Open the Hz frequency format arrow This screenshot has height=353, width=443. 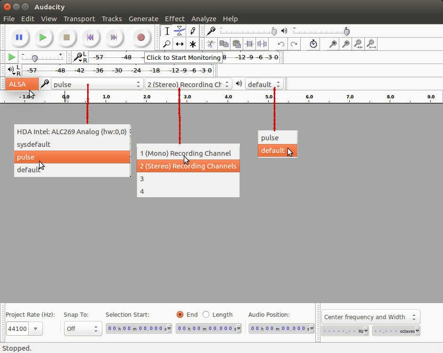click(366, 331)
